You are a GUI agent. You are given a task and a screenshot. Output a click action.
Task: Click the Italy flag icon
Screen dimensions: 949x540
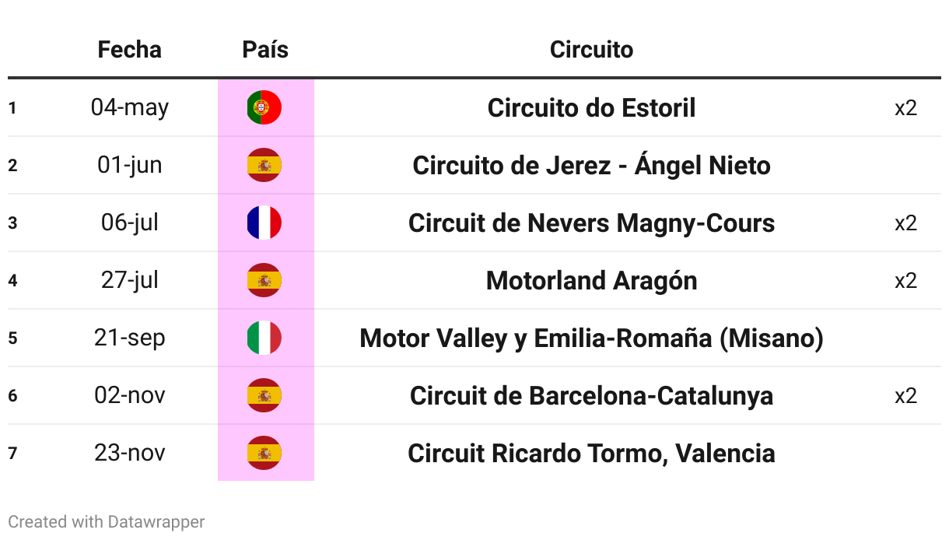point(264,338)
